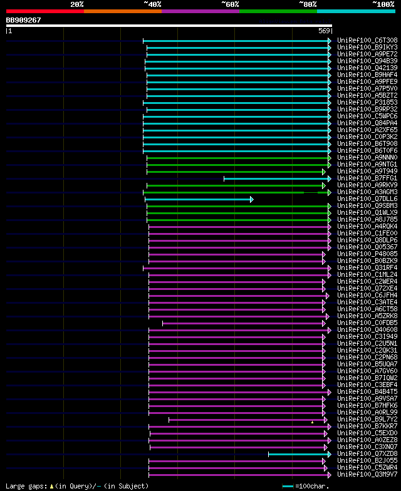
Task: Select the UniRef100_C5ZWR4 label
Action: [x=367, y=467]
